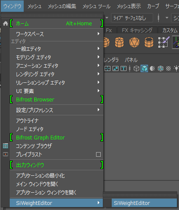Select the polygon sphere shelf icon

(x=107, y=42)
